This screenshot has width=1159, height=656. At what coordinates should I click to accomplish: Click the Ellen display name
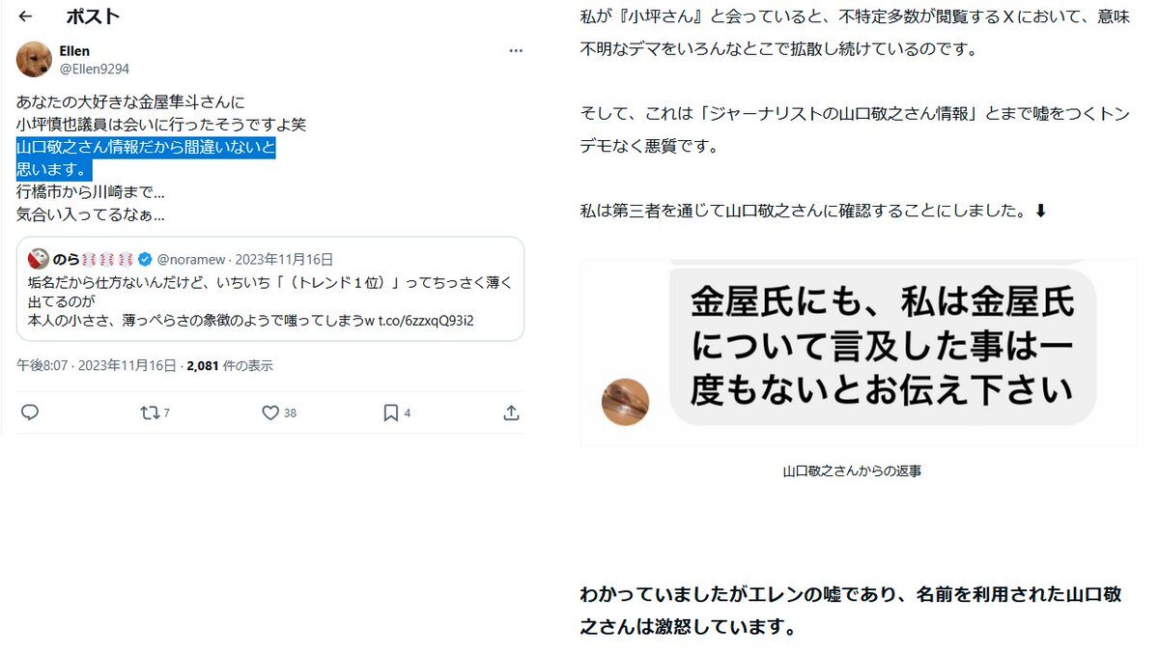tap(74, 51)
